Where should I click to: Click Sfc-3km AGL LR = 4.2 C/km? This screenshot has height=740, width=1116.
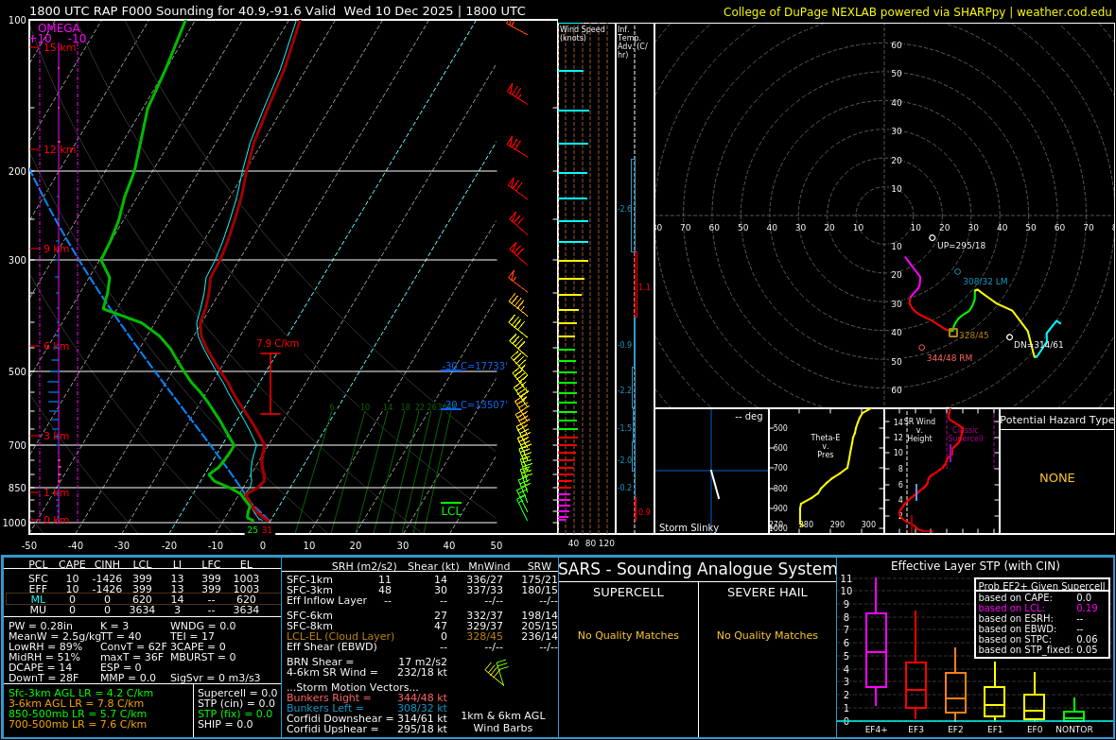tap(80, 693)
